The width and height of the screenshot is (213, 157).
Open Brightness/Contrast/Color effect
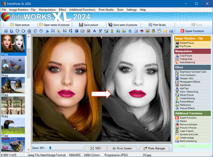(193, 72)
